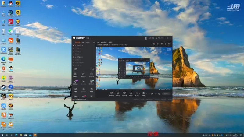Open Edge browser from taskbar
This screenshot has height=137, width=244.
click(x=16, y=135)
